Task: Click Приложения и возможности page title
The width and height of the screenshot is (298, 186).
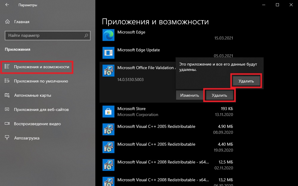Action: [155, 22]
